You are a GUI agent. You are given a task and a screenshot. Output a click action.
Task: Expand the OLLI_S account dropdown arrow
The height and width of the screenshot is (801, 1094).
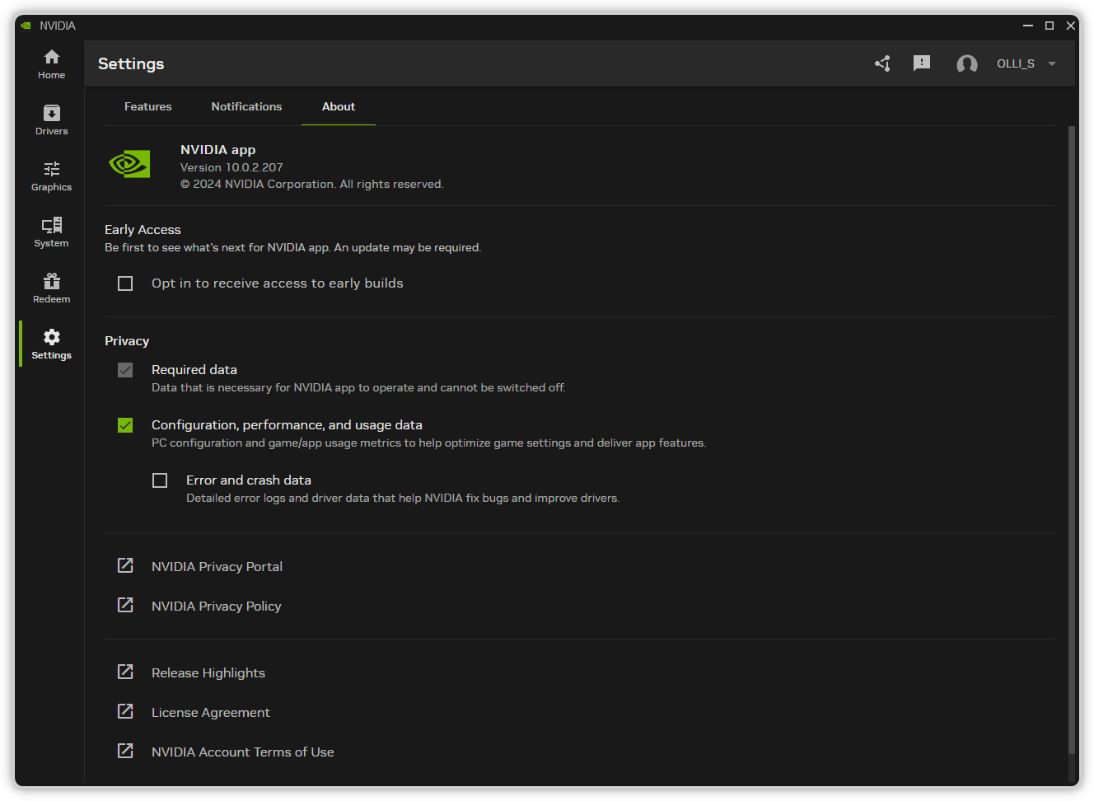click(1052, 63)
